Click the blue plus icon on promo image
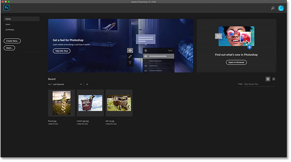Viewport: 291px width, 162px height. pos(250,47)
